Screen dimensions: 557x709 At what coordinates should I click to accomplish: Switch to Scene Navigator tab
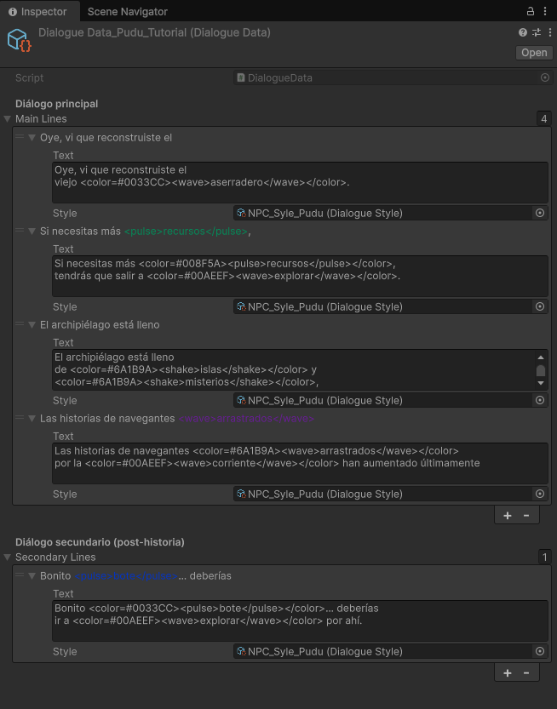[x=128, y=12]
